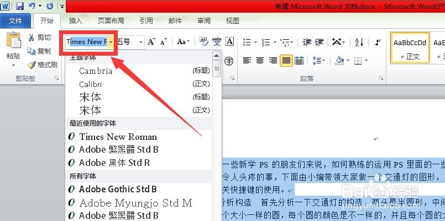This screenshot has height=221, width=445.
Task: Apply the 正文 style from gallery
Action: pos(410,47)
